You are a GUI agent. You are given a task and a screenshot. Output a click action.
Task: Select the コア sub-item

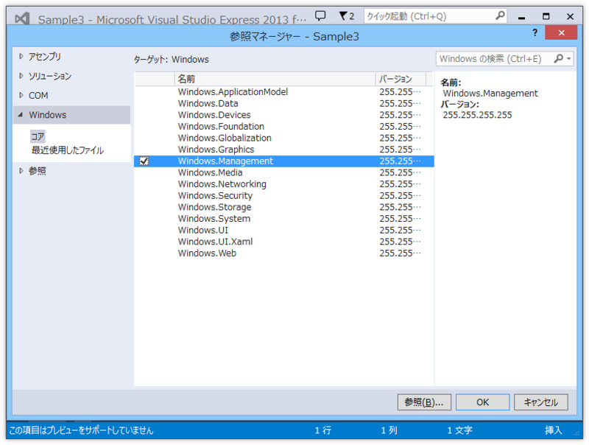click(38, 136)
